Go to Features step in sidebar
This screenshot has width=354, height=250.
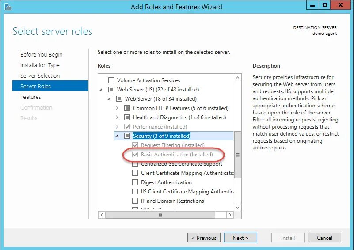pos(30,97)
